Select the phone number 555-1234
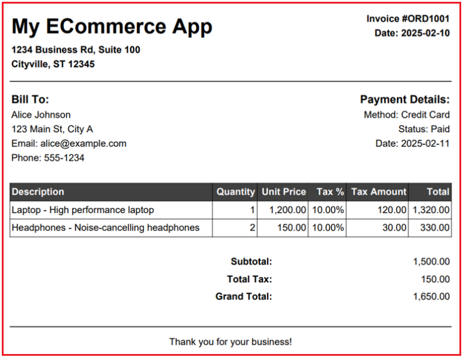463x357 pixels. [x=64, y=158]
